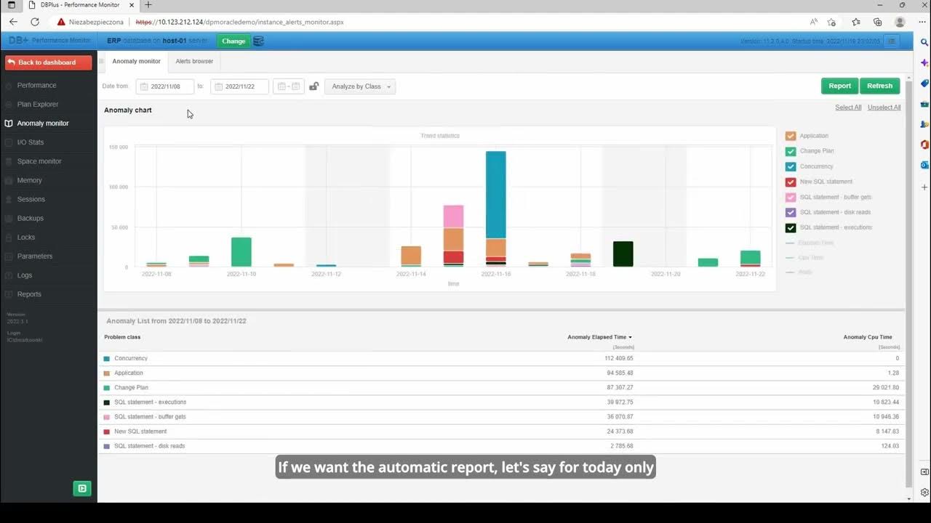Uncheck the Application problem class checkbox
The height and width of the screenshot is (523, 931).
pos(790,135)
